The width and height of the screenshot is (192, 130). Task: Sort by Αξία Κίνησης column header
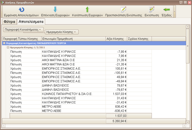(116, 39)
